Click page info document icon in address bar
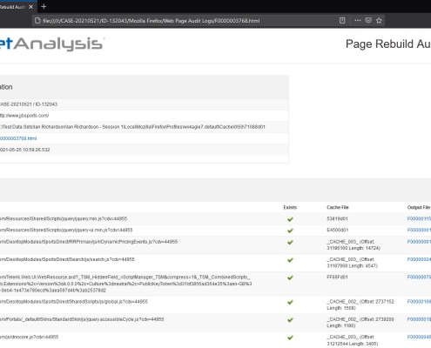 pos(37,21)
